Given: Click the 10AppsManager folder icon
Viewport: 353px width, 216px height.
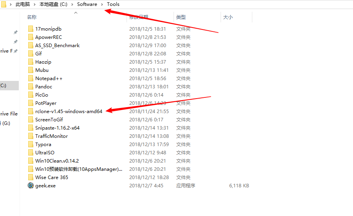Looking at the screenshot, I should click(x=31, y=169).
